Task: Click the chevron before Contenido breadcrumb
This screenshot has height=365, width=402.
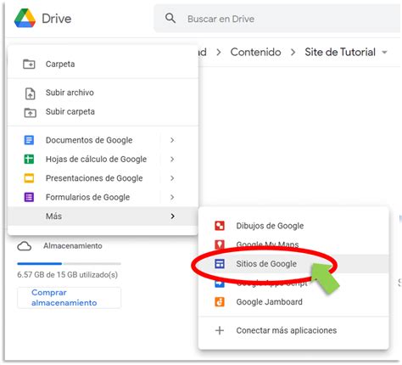Action: pyautogui.click(x=219, y=53)
